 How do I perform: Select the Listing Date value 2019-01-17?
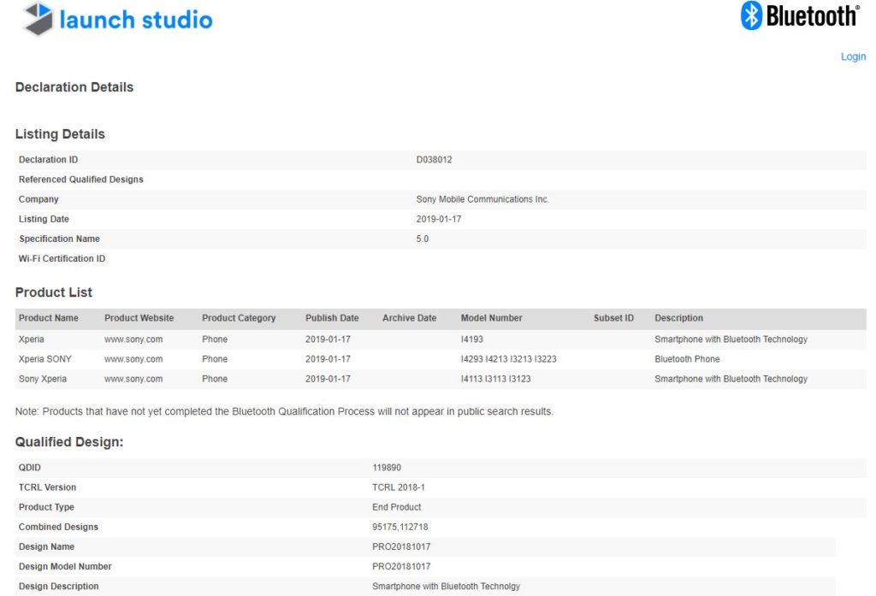439,219
